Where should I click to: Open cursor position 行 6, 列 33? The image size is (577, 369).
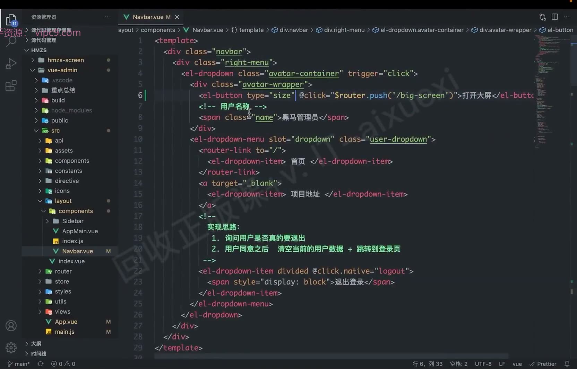point(428,364)
